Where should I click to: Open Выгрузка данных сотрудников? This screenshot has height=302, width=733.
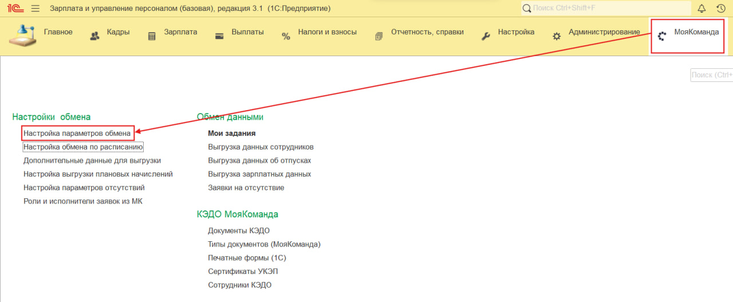click(261, 147)
